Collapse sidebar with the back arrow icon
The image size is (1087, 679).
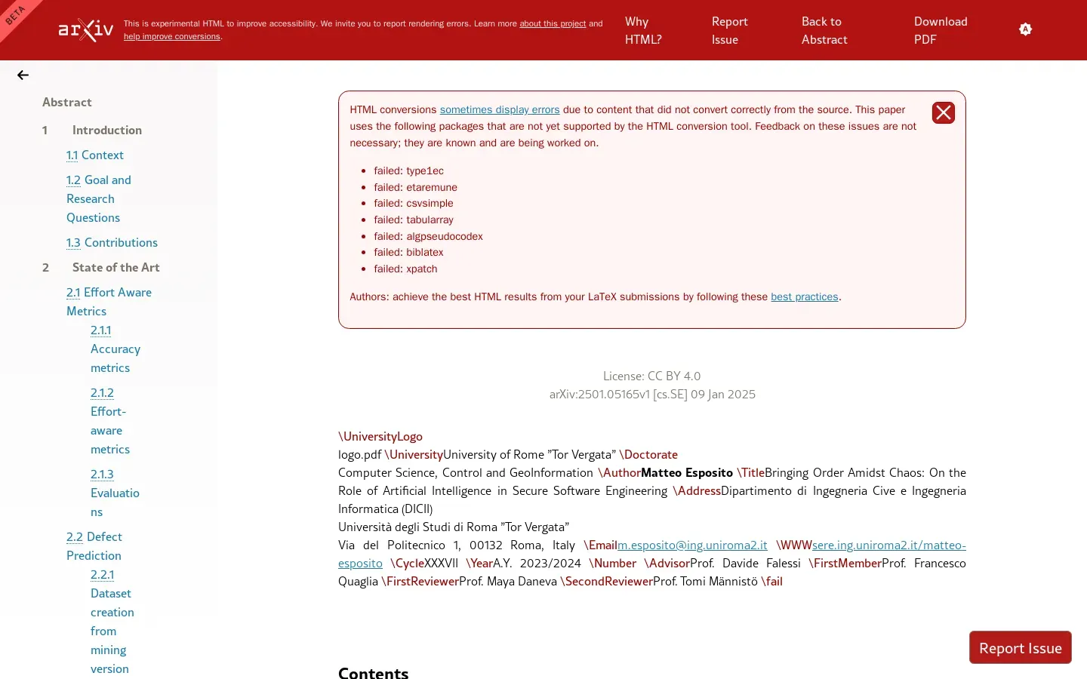point(23,75)
